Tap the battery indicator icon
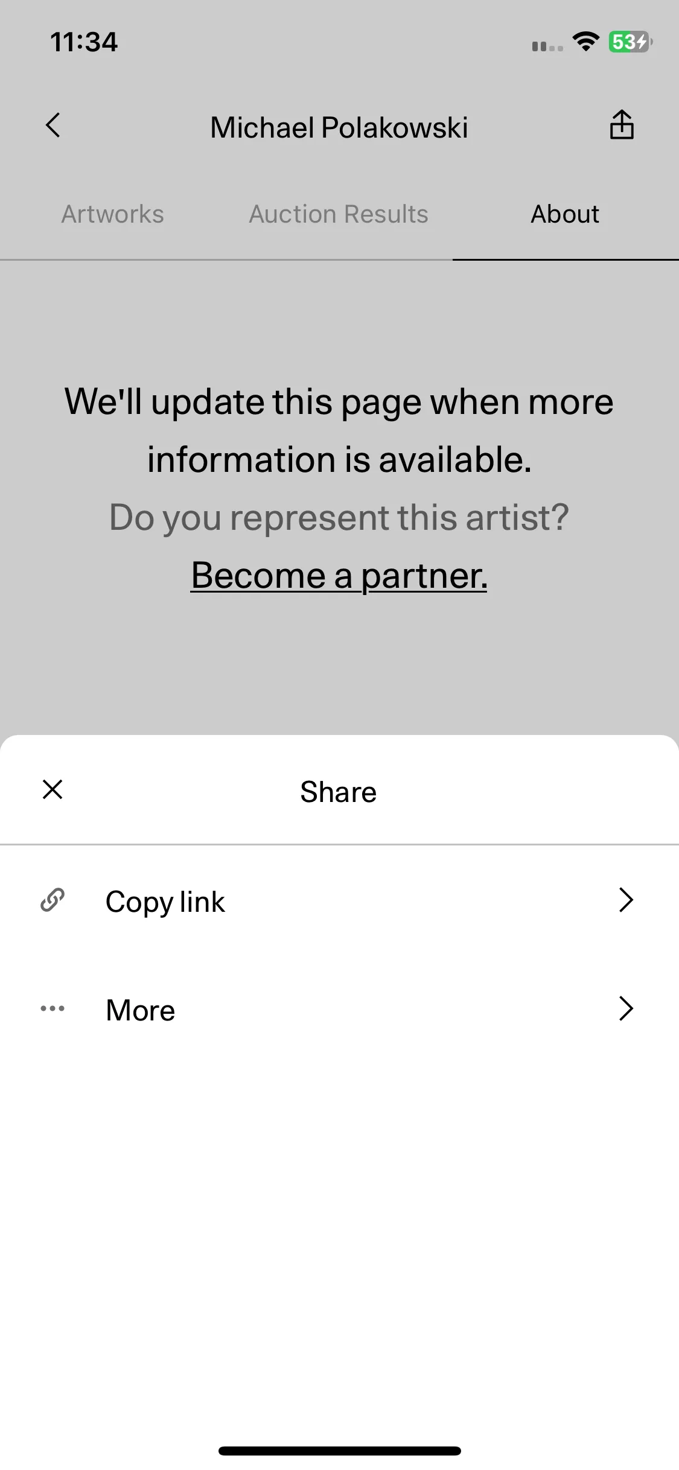679x1470 pixels. (x=631, y=42)
